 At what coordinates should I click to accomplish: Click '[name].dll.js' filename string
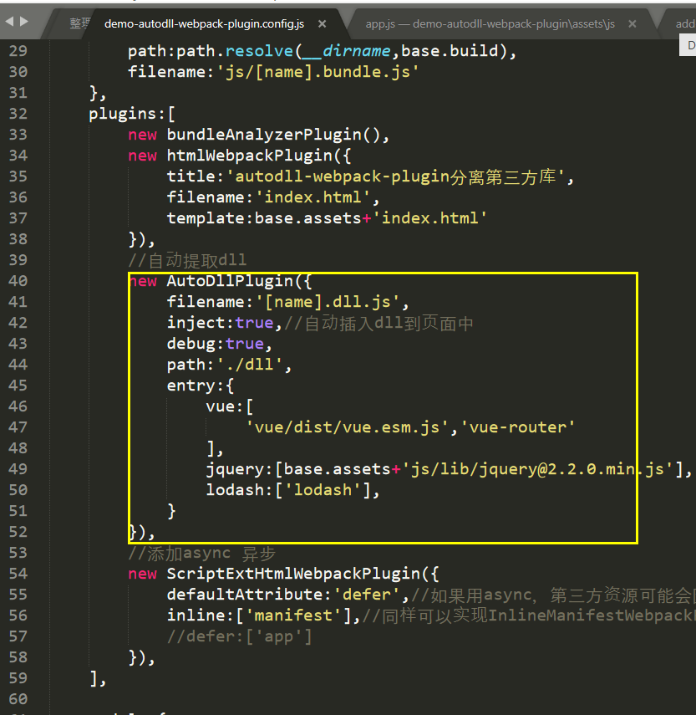[x=328, y=302]
